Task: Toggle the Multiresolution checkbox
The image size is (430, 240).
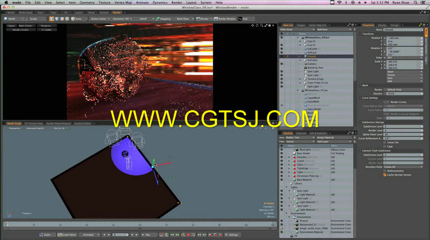Action: (385, 171)
